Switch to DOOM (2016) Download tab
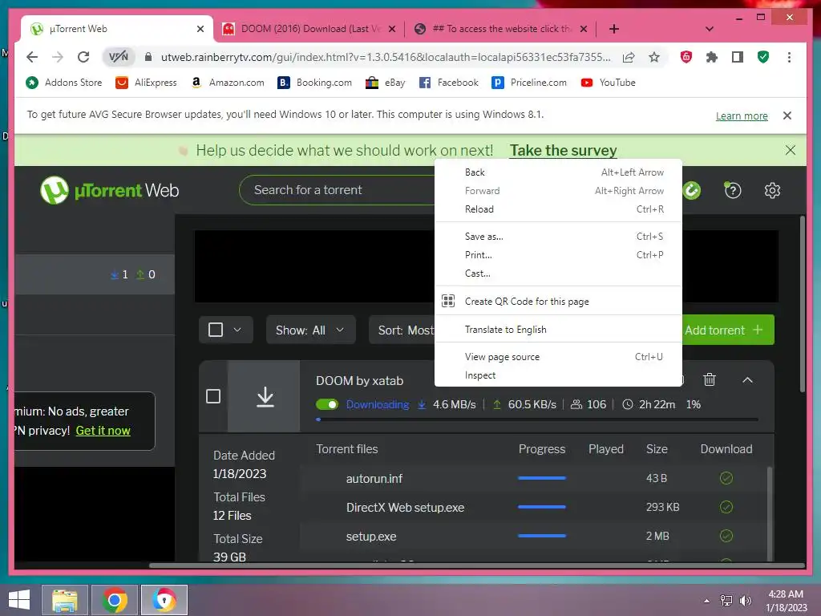This screenshot has width=821, height=616. pos(309,29)
